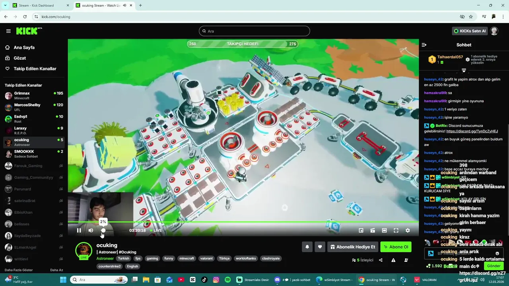509x286 pixels.
Task: Reload the page
Action: pyautogui.click(x=25, y=17)
